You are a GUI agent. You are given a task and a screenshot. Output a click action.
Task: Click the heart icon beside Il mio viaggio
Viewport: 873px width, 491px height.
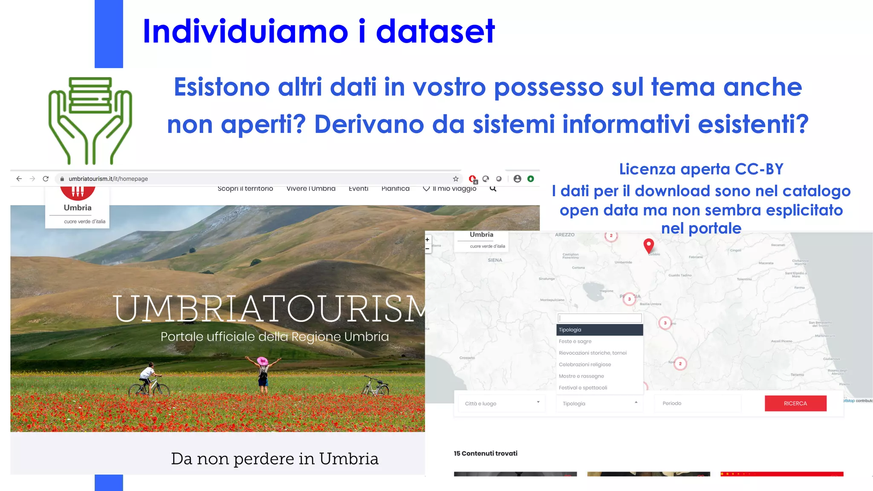[426, 188]
